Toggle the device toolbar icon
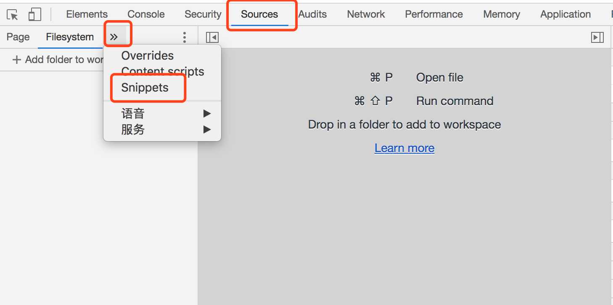Viewport: 613px width, 305px height. coord(34,15)
